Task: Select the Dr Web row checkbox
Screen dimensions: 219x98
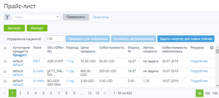Action: pos(5,81)
